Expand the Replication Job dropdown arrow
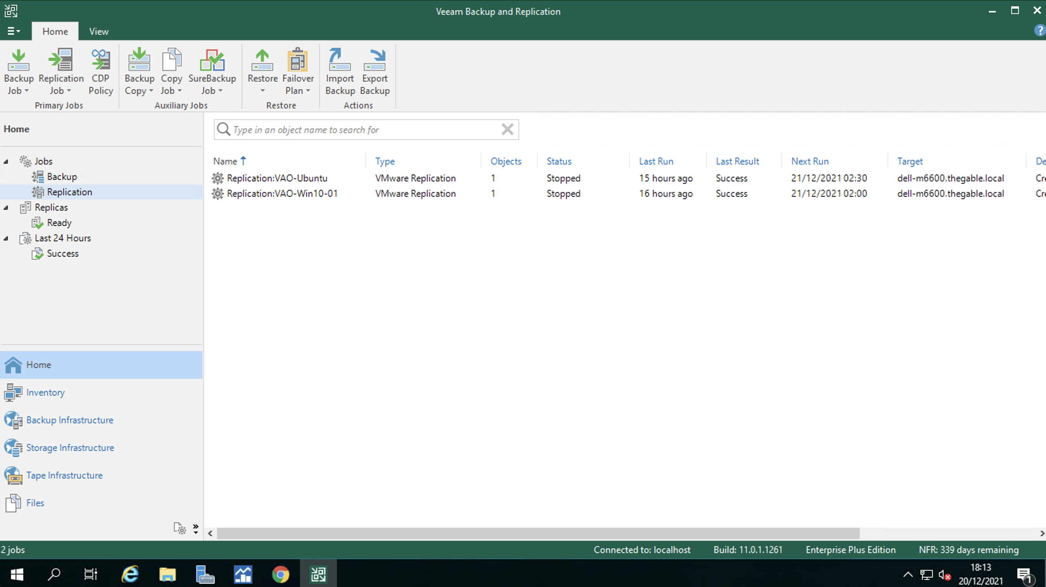Screen dimensions: 1046x587 pyautogui.click(x=69, y=91)
